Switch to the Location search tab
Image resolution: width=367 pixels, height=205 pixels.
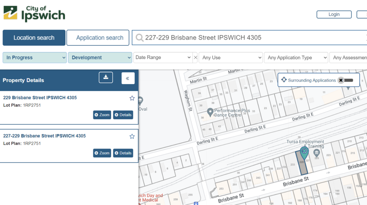point(34,38)
